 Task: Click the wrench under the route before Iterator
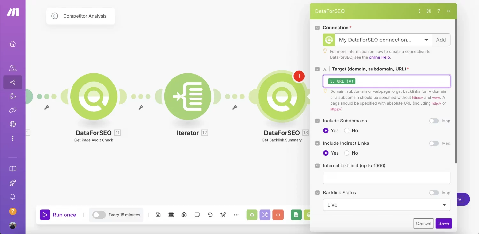(141, 108)
